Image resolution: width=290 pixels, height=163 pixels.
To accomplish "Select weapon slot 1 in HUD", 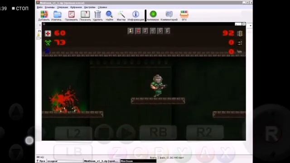I will tap(130, 31).
